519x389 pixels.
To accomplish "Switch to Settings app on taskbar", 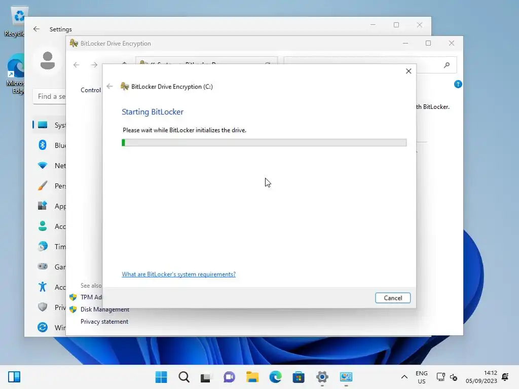I will click(x=322, y=377).
